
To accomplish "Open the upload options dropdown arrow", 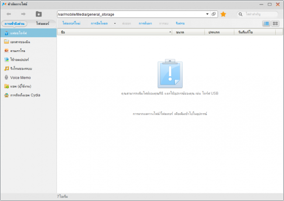I will pyautogui.click(x=115, y=23).
